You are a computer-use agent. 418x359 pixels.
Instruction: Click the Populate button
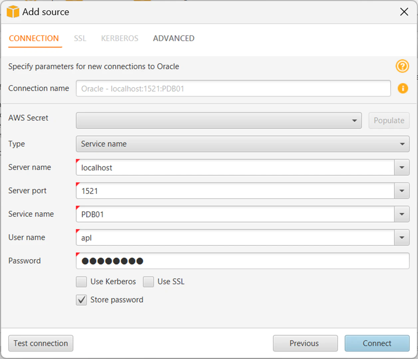(x=389, y=120)
